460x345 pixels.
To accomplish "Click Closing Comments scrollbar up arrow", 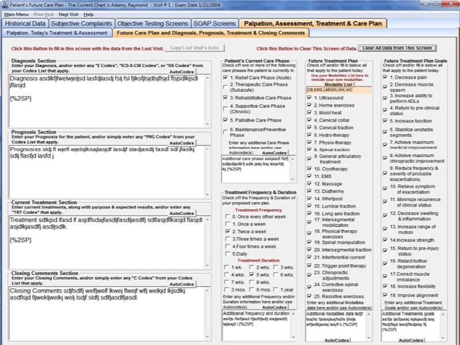I will tap(208, 290).
